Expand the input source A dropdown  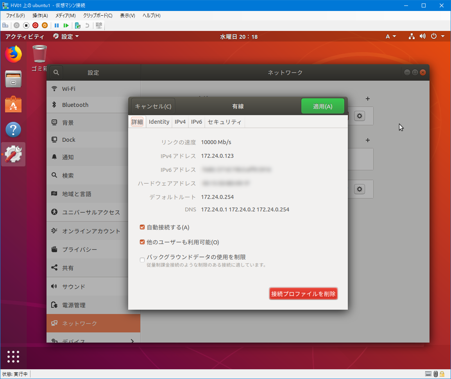[391, 36]
